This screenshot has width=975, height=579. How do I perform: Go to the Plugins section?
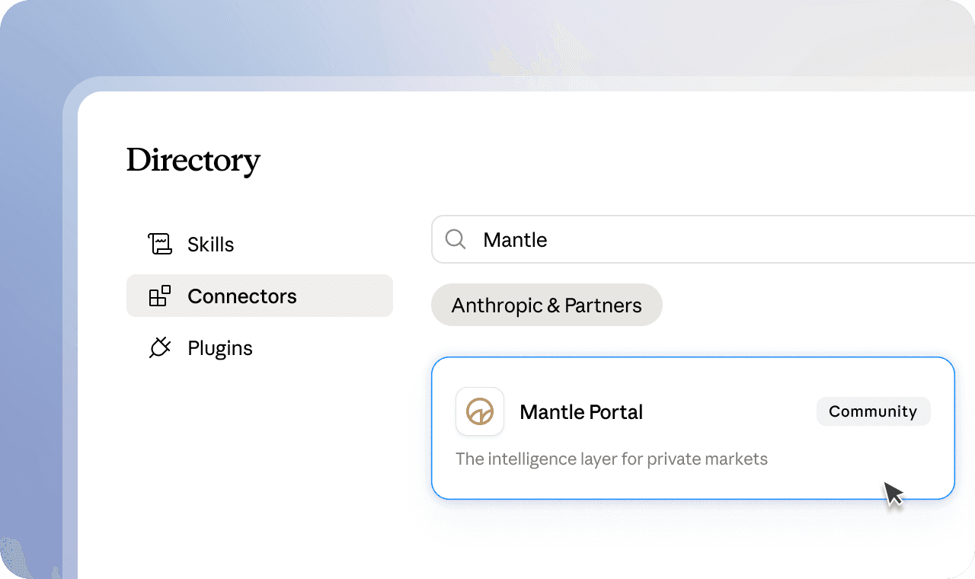(x=259, y=347)
